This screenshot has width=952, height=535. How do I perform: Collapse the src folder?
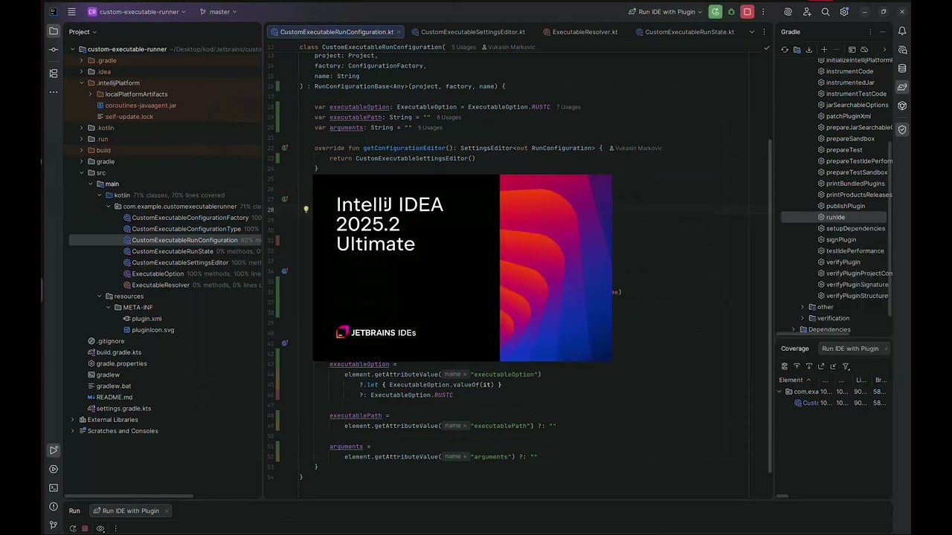(x=81, y=172)
